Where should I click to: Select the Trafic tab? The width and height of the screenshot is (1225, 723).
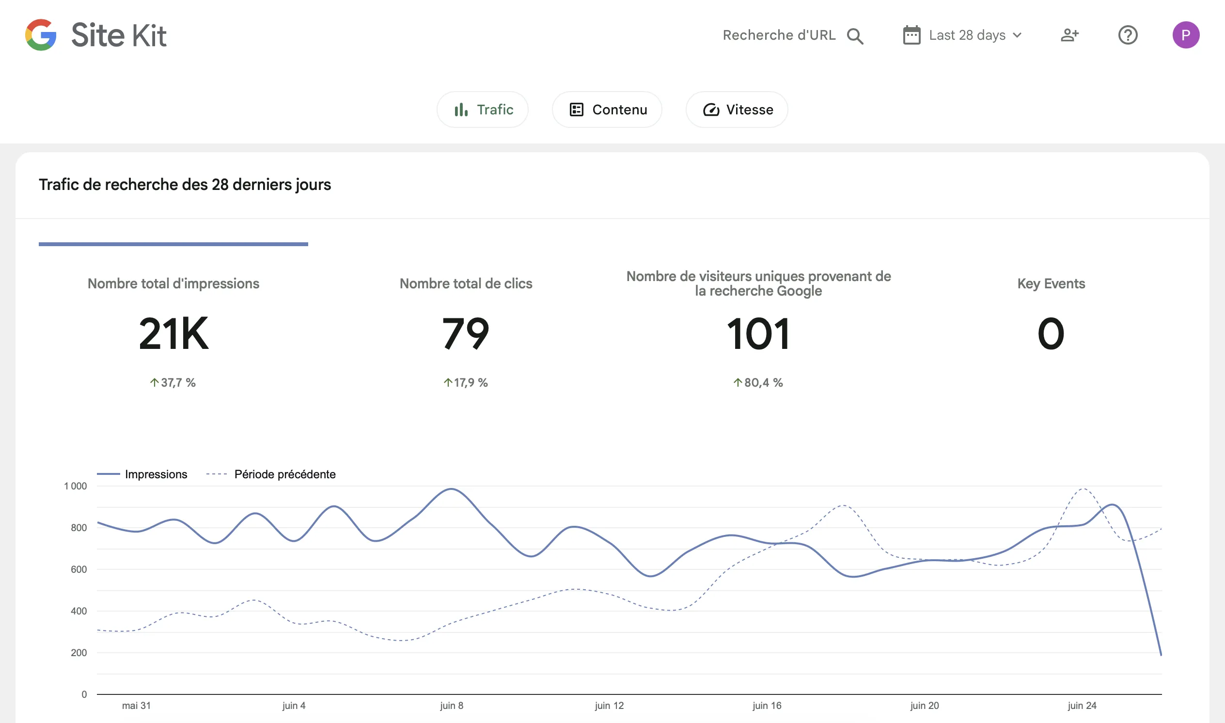tap(482, 110)
